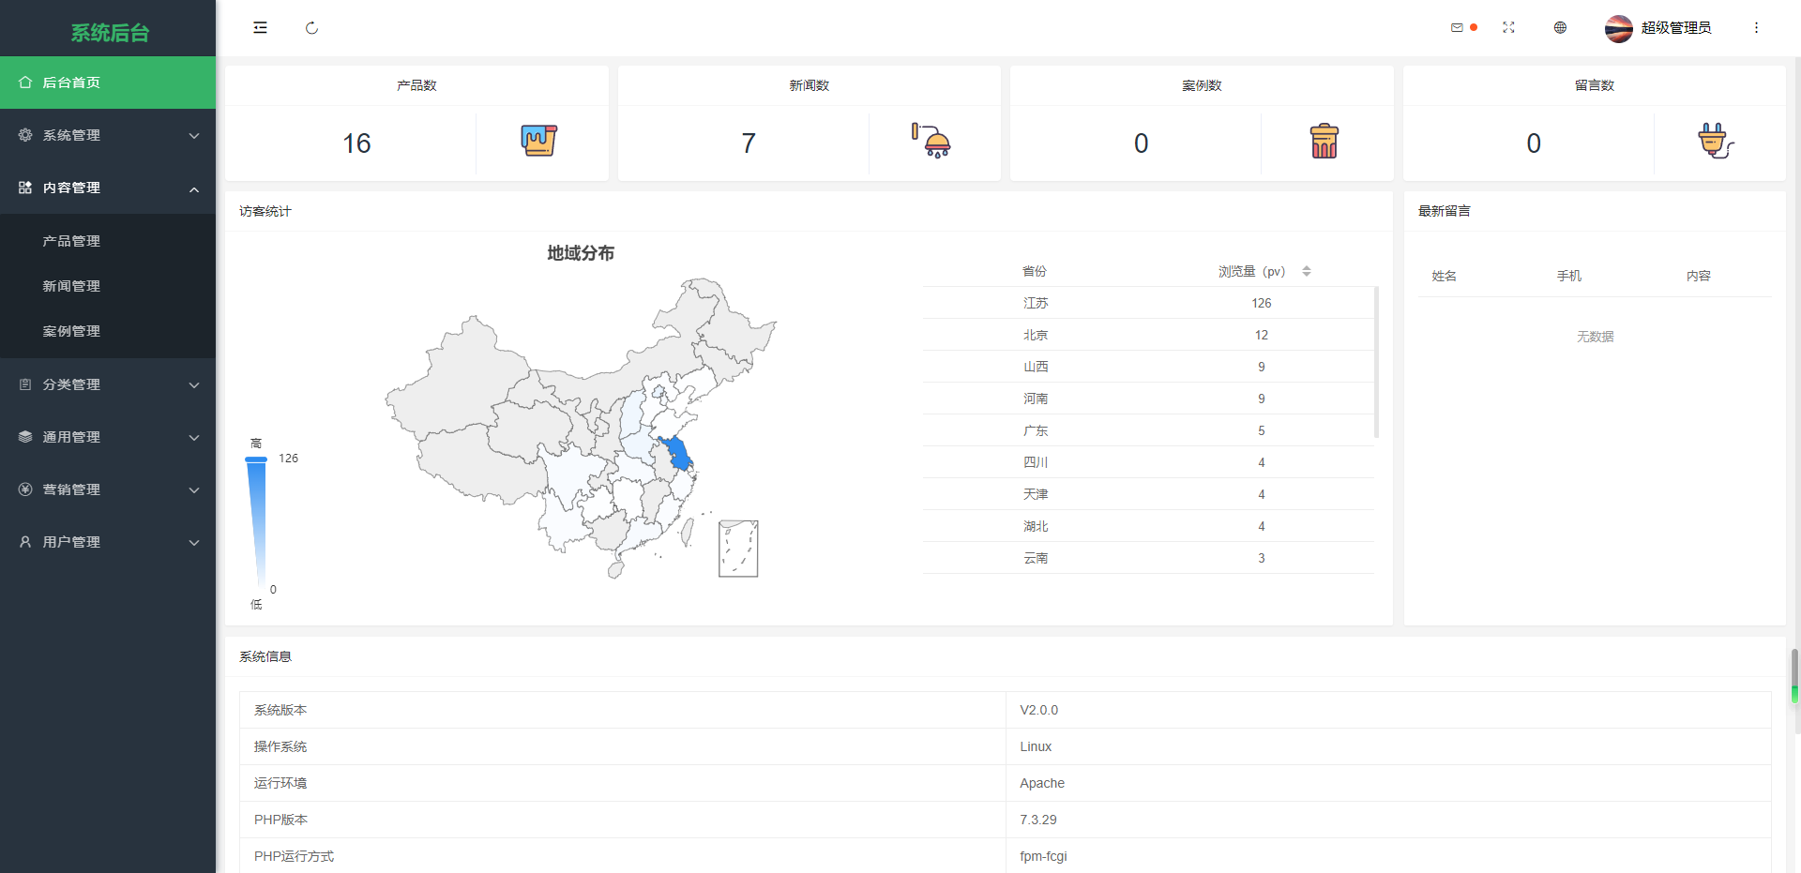Expand the 营销管理 menu
Viewport: 1801px width, 873px height.
(108, 489)
